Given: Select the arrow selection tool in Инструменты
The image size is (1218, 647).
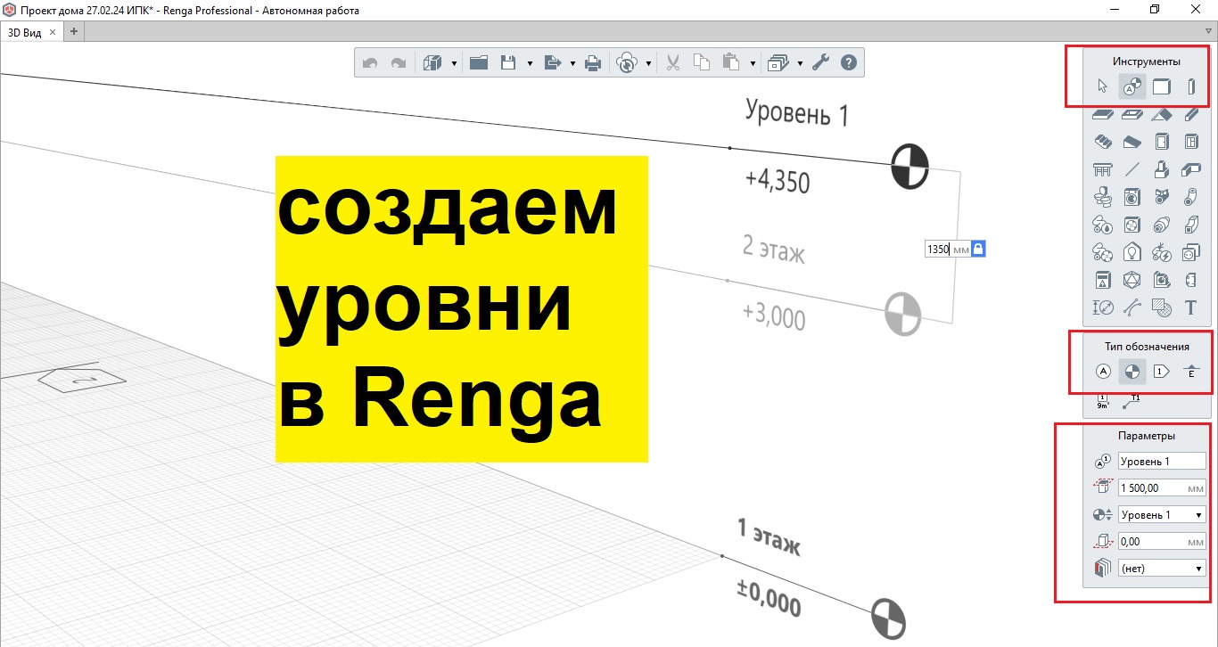Looking at the screenshot, I should [x=1103, y=86].
